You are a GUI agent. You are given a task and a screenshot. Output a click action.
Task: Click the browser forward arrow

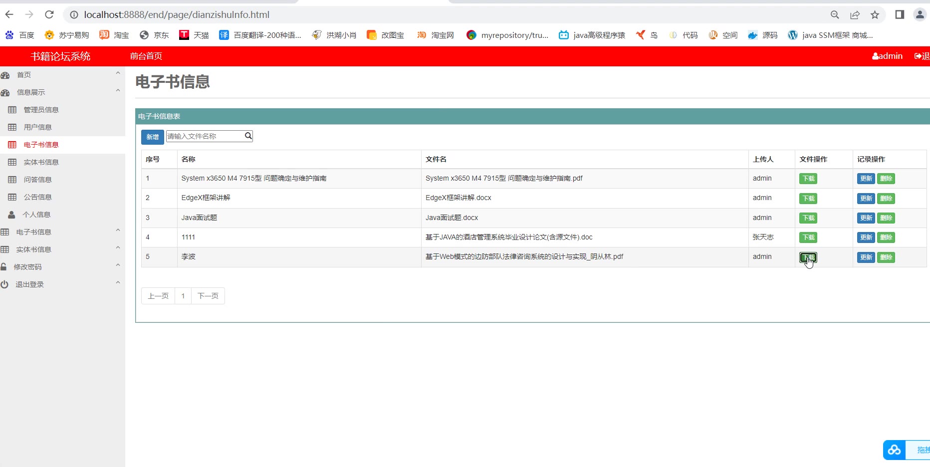tap(29, 14)
